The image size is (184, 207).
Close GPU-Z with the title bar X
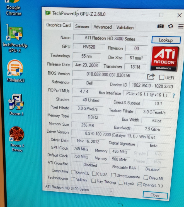coord(179,15)
